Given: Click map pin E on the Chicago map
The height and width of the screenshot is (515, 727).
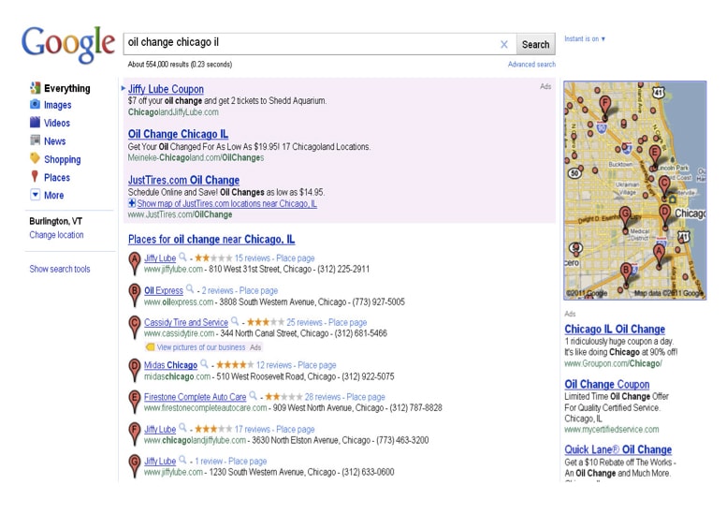Looking at the screenshot, I should [654, 156].
